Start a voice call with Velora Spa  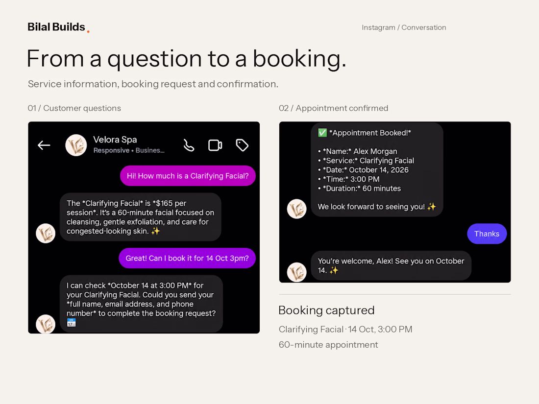(x=189, y=145)
